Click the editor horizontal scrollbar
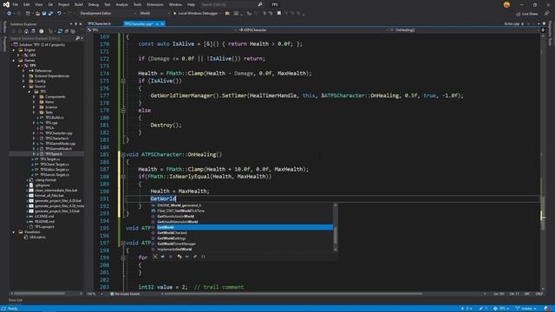 pyautogui.click(x=292, y=294)
